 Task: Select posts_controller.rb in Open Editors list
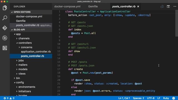(x=31, y=25)
